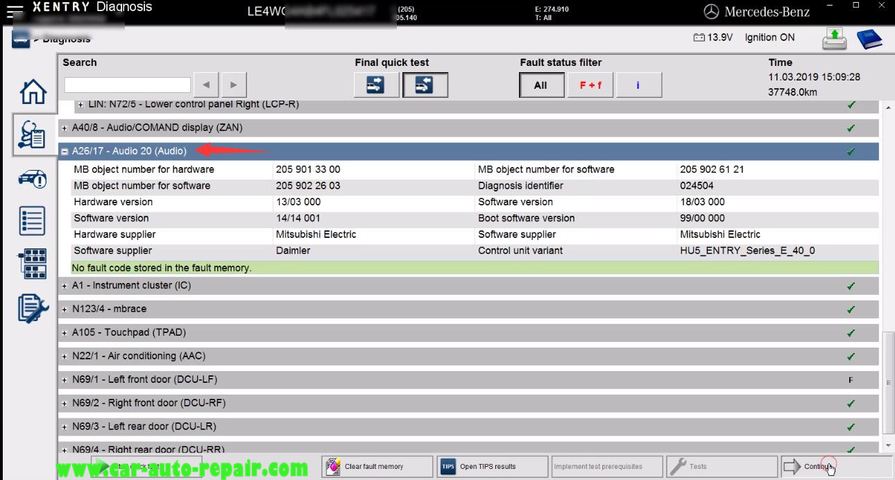This screenshot has width=895, height=480.
Task: Click the print/export icon with green arrow
Action: click(835, 38)
